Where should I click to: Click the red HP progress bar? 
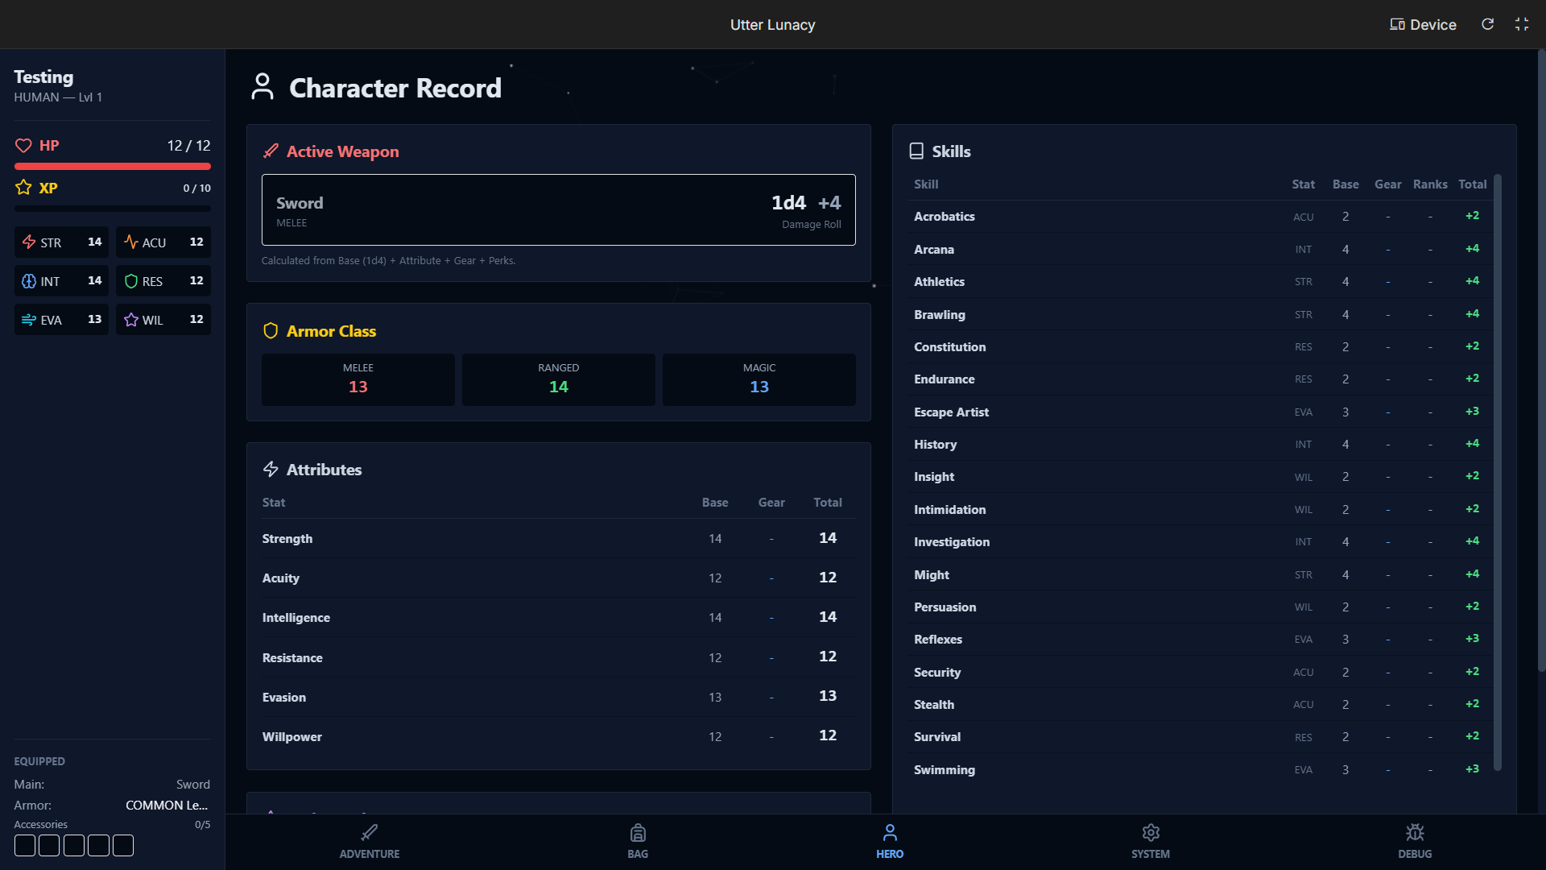click(x=113, y=167)
